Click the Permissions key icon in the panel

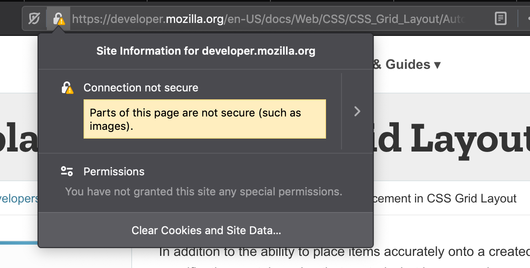tap(67, 171)
